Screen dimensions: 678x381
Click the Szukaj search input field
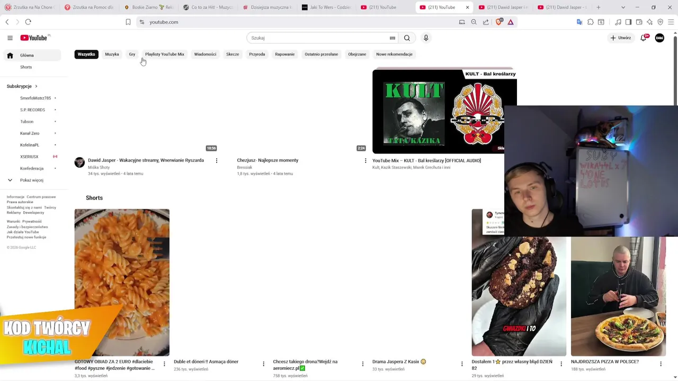(x=318, y=38)
